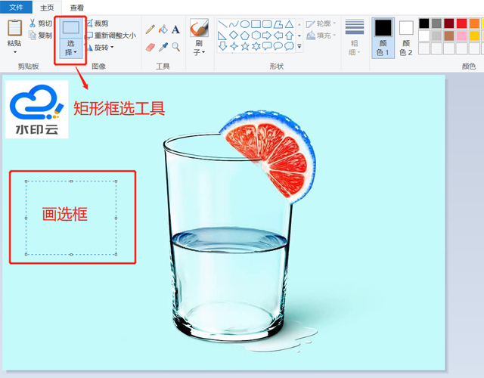The width and height of the screenshot is (484, 378).
Task: Switch to the 查看 view tab
Action: coord(77,8)
